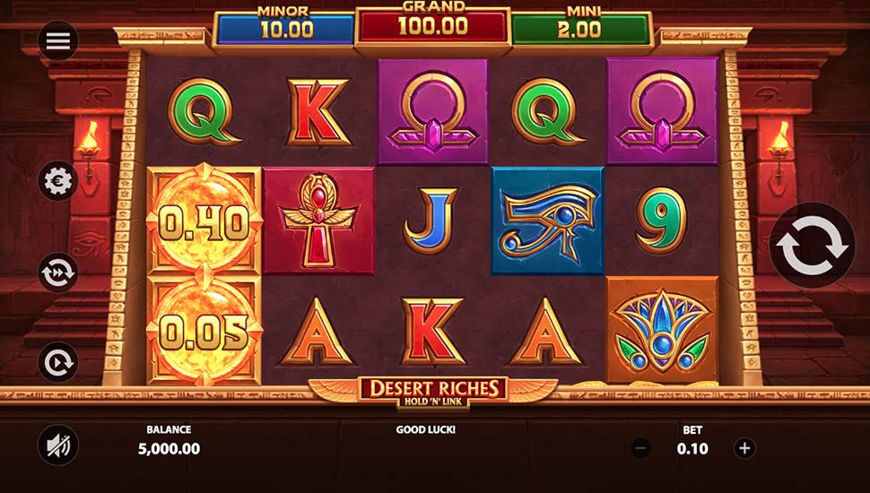Click the orange lotus flower symbol
The width and height of the screenshot is (870, 493).
tap(662, 329)
